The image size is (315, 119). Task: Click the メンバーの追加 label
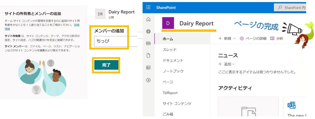pos(109,31)
